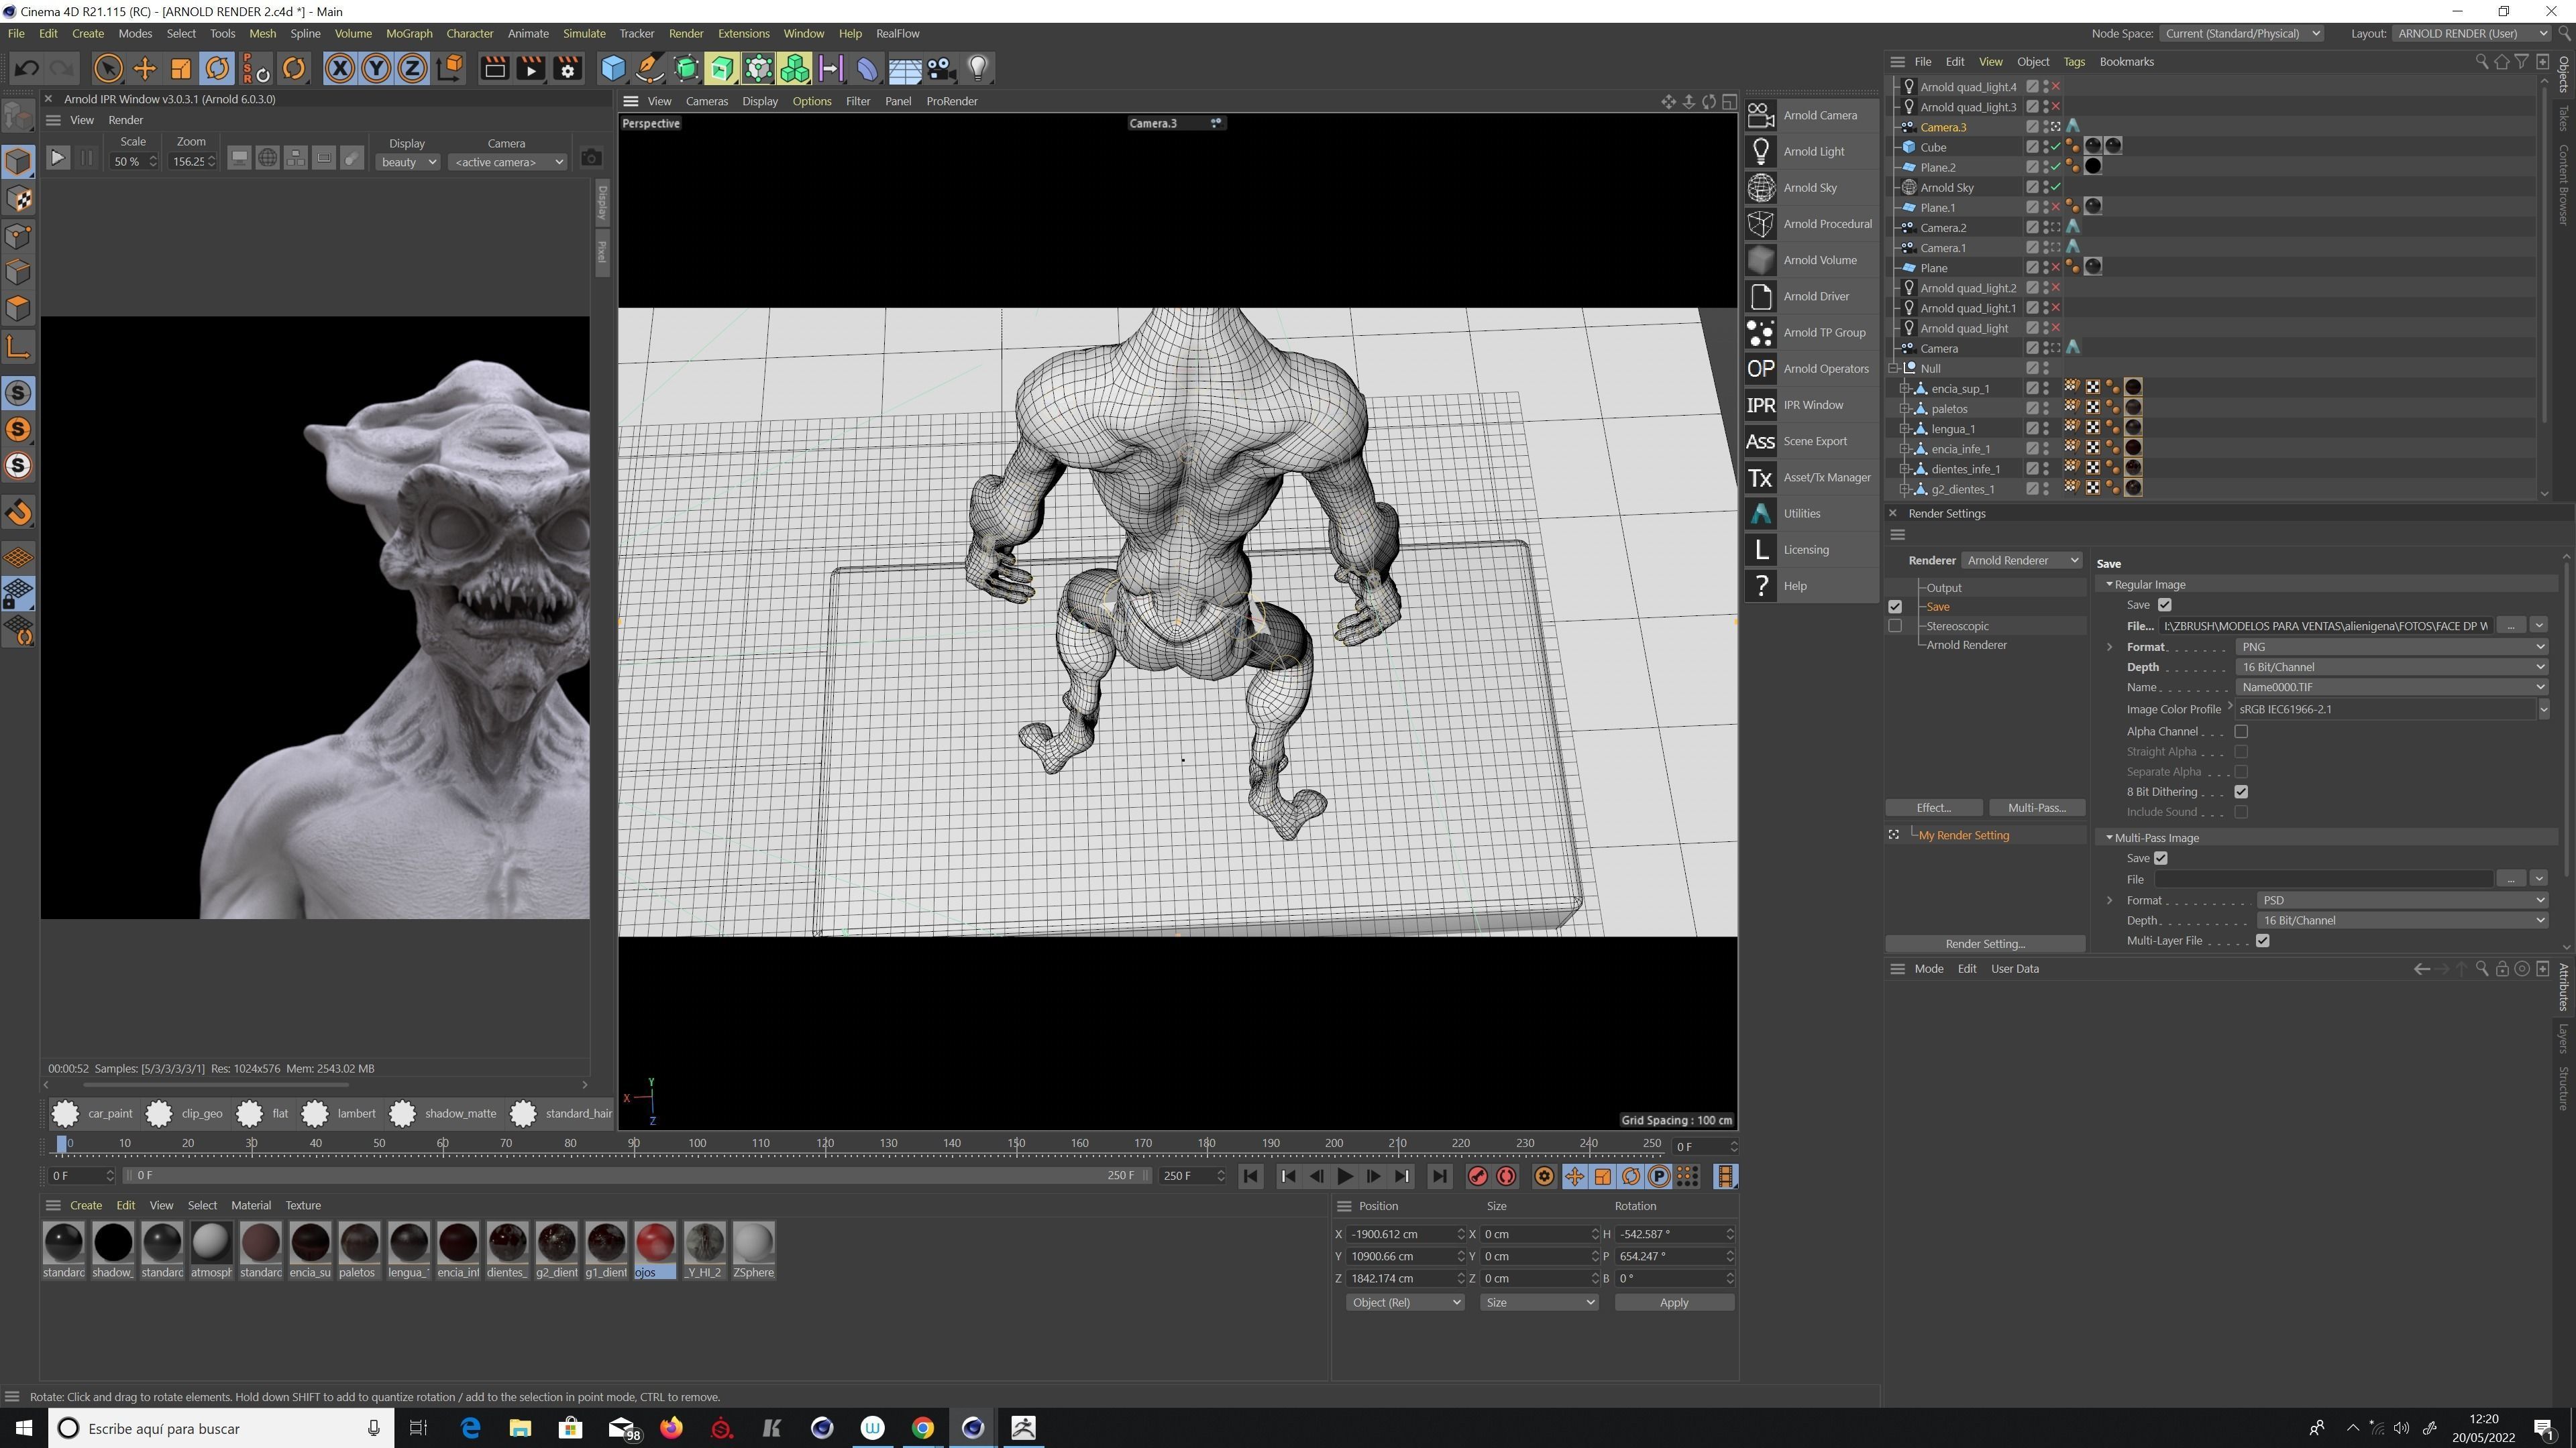Click Apply in coordinates panel
The height and width of the screenshot is (1448, 2576).
coord(1674,1302)
